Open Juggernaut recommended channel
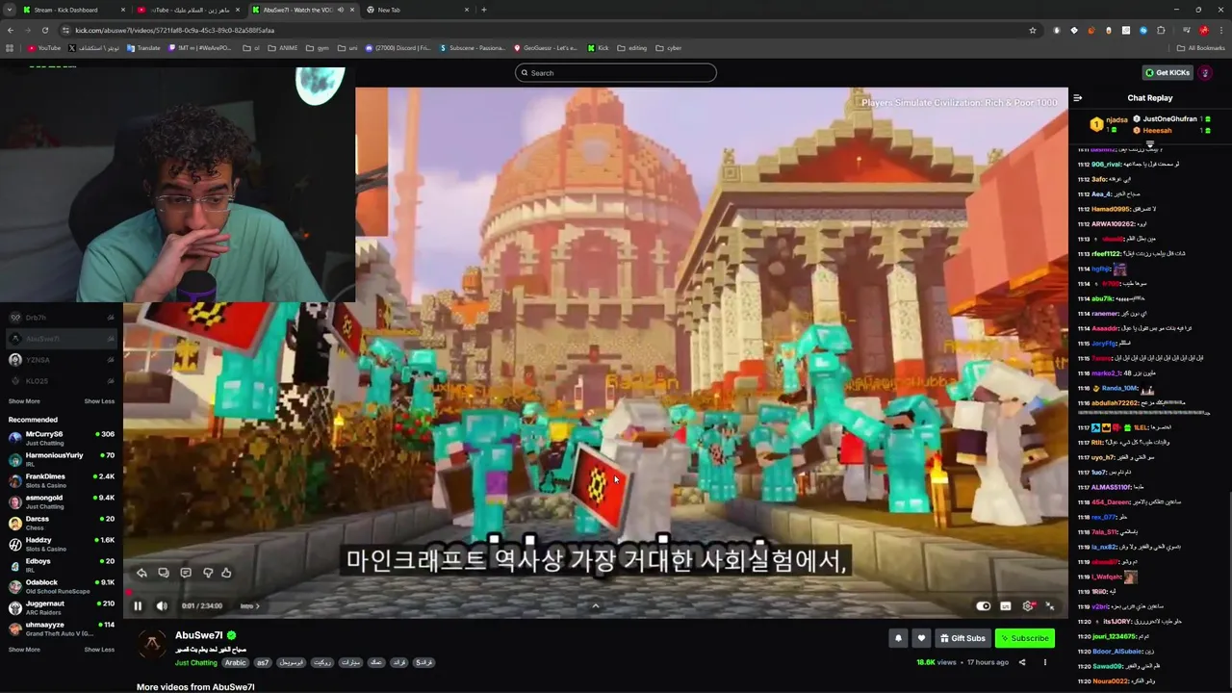This screenshot has width=1232, height=693. click(x=61, y=607)
